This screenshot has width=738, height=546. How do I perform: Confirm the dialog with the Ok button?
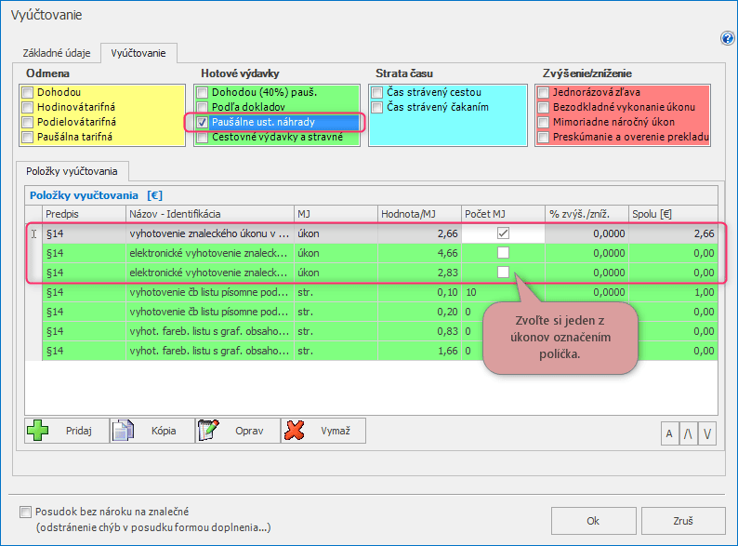coord(592,521)
